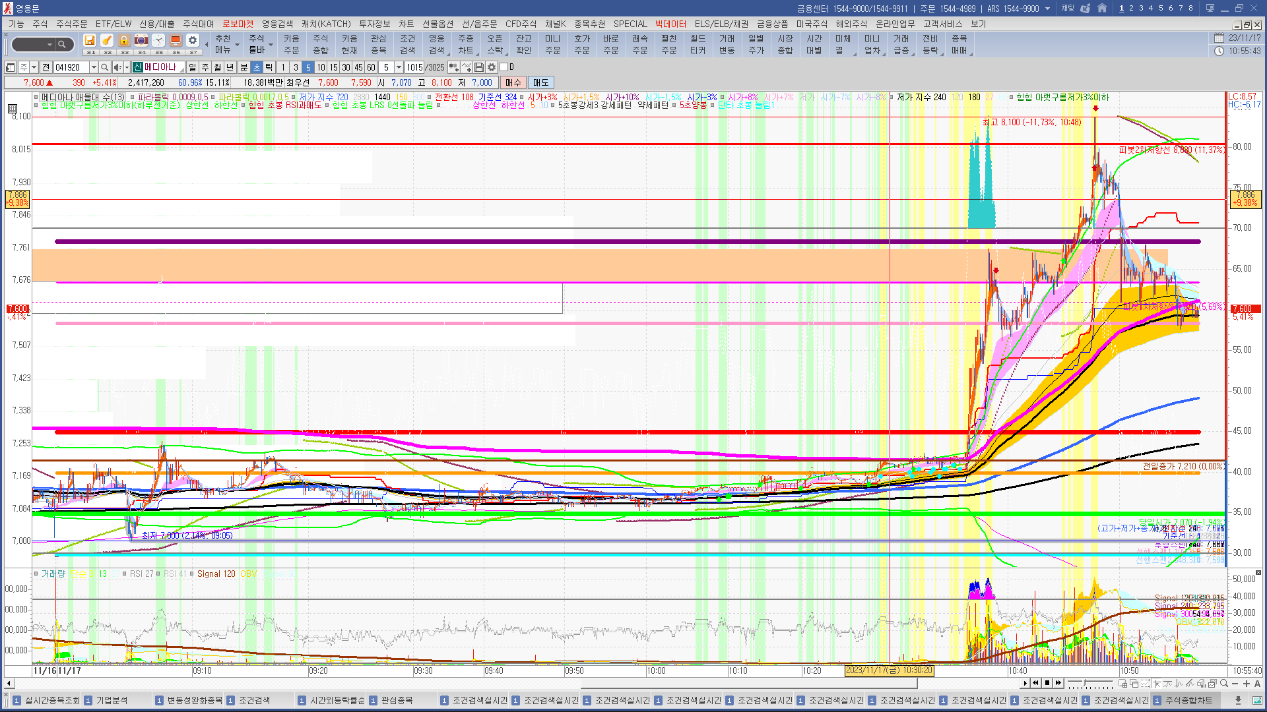Switch chart to the 일 daily period

click(x=192, y=67)
